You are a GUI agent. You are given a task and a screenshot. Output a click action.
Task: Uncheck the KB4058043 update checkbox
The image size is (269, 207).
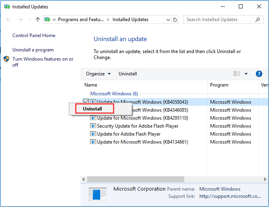pyautogui.click(x=86, y=101)
